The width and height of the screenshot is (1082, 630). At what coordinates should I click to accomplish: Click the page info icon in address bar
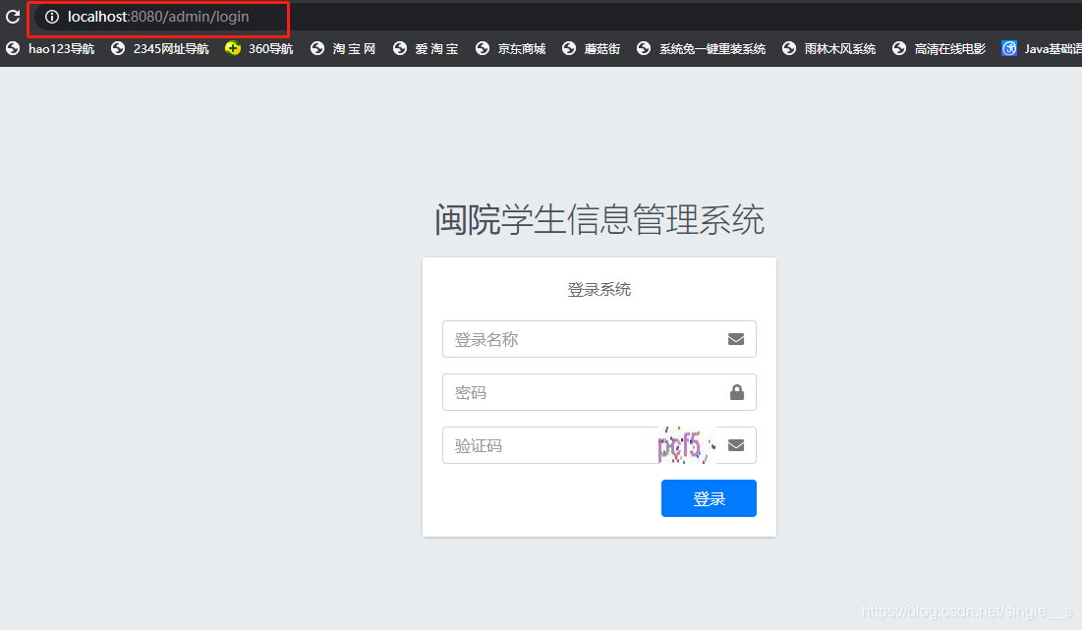[51, 17]
